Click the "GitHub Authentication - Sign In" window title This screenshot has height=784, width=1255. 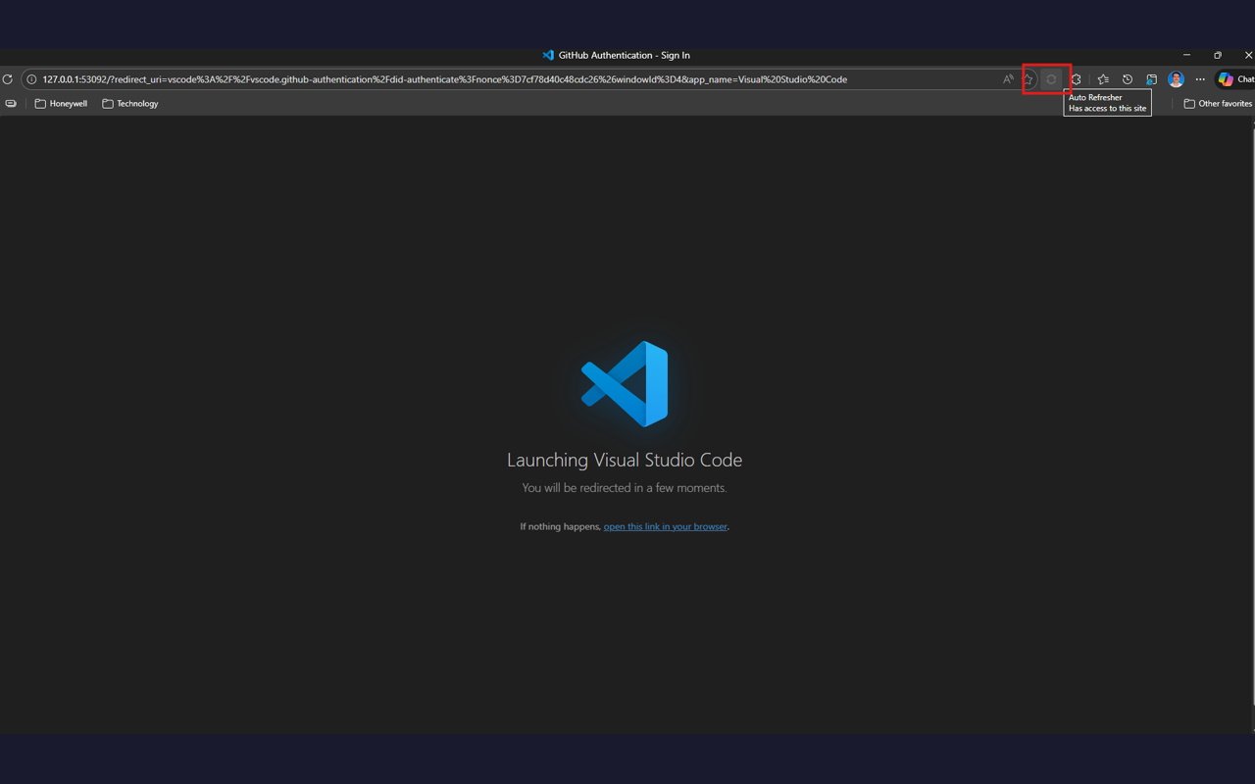click(x=625, y=55)
